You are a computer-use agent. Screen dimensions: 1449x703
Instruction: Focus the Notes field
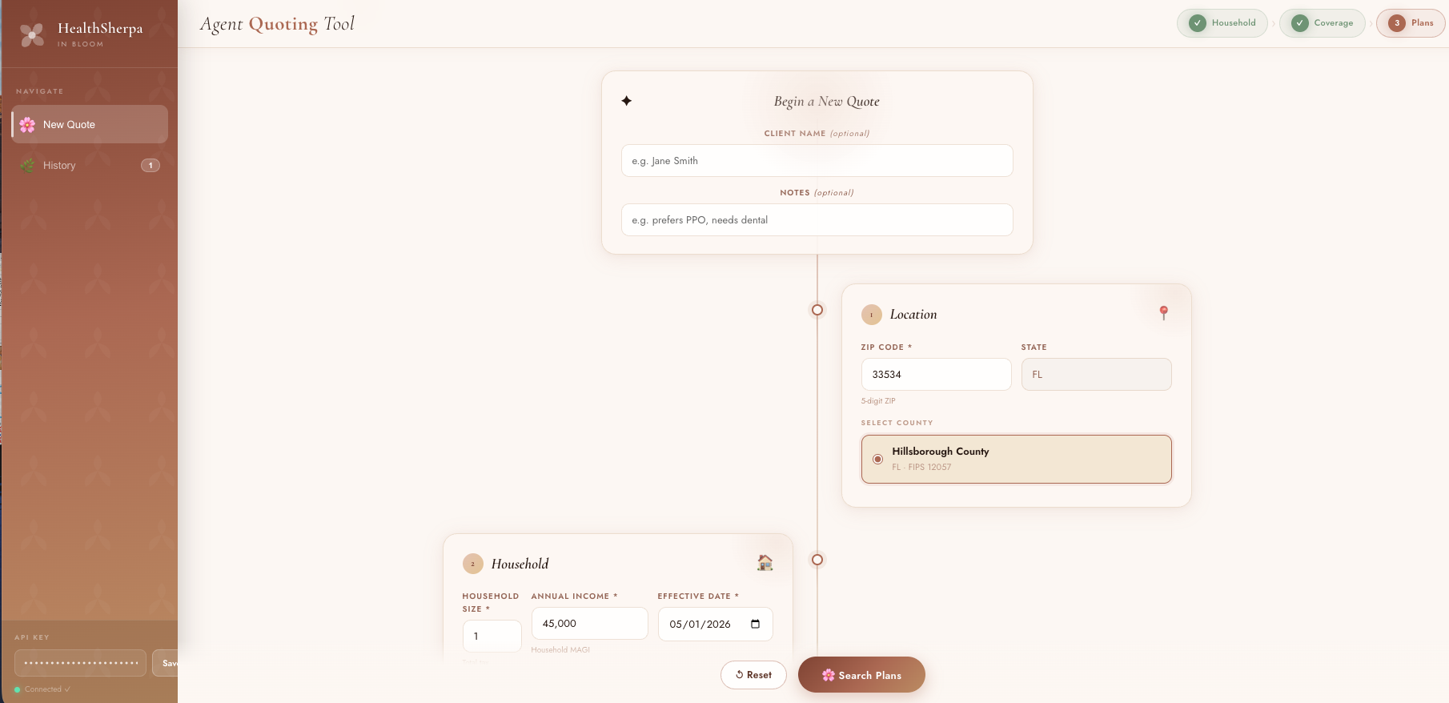pos(817,220)
